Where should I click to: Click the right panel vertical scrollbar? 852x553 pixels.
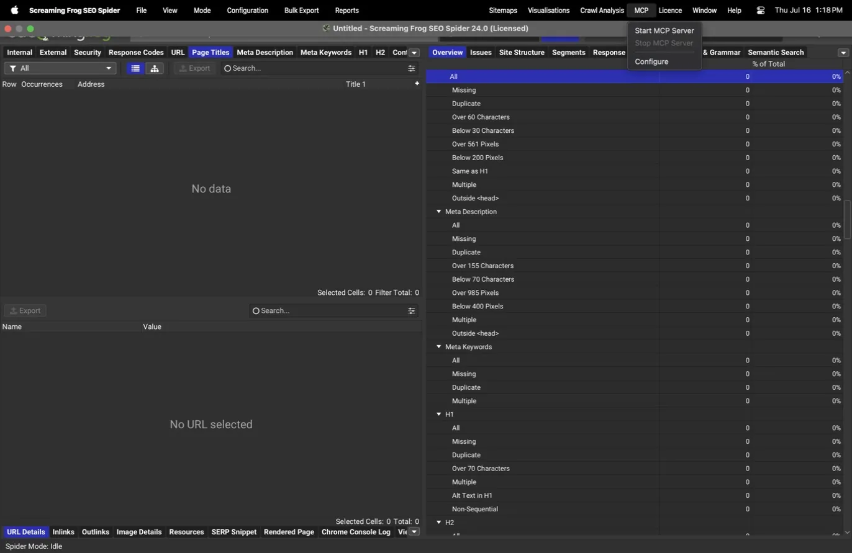tap(847, 219)
